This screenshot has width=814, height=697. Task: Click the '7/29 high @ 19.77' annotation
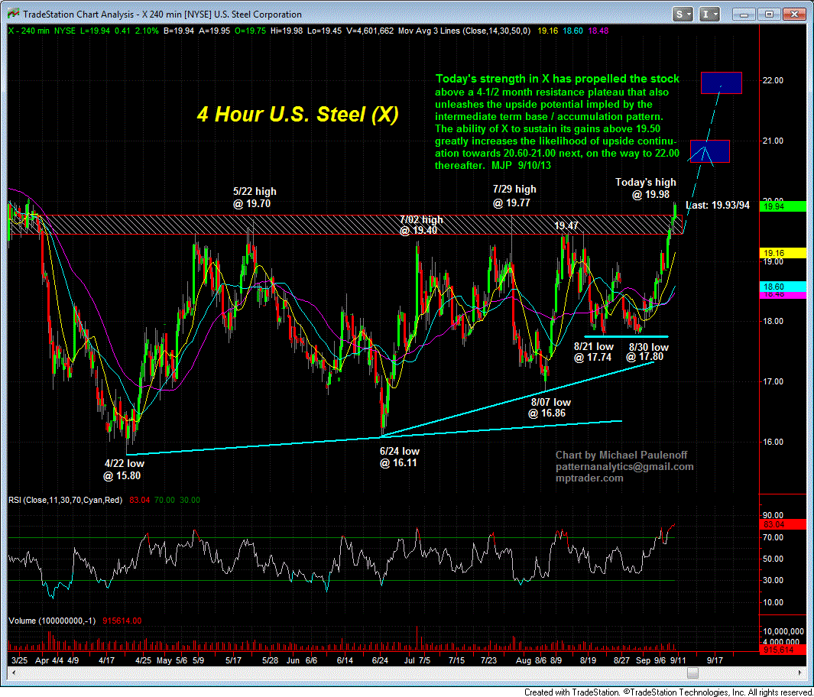tap(514, 196)
